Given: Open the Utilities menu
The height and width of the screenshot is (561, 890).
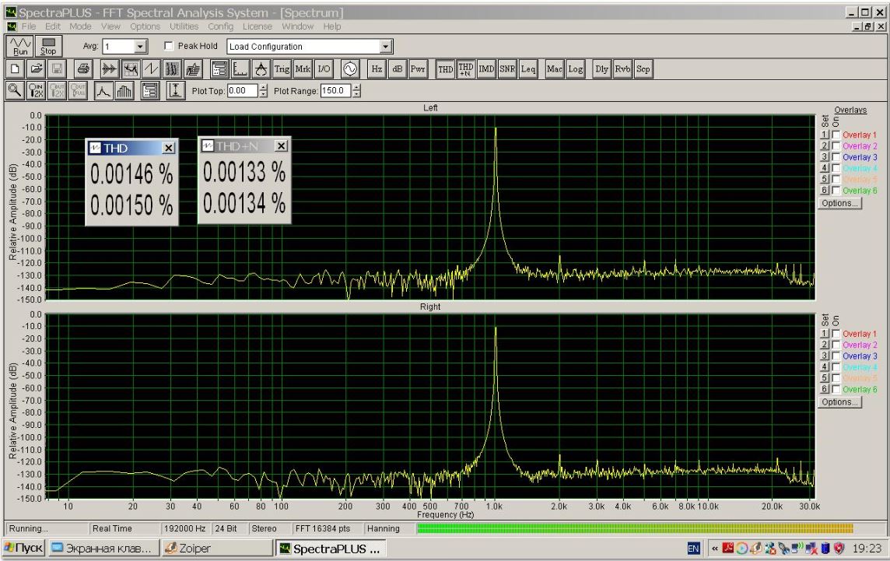Looking at the screenshot, I should pyautogui.click(x=184, y=26).
